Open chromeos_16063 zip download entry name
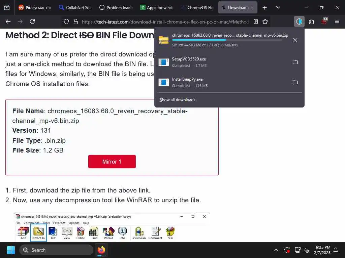Image resolution: width=345 pixels, height=258 pixels. tap(230, 35)
